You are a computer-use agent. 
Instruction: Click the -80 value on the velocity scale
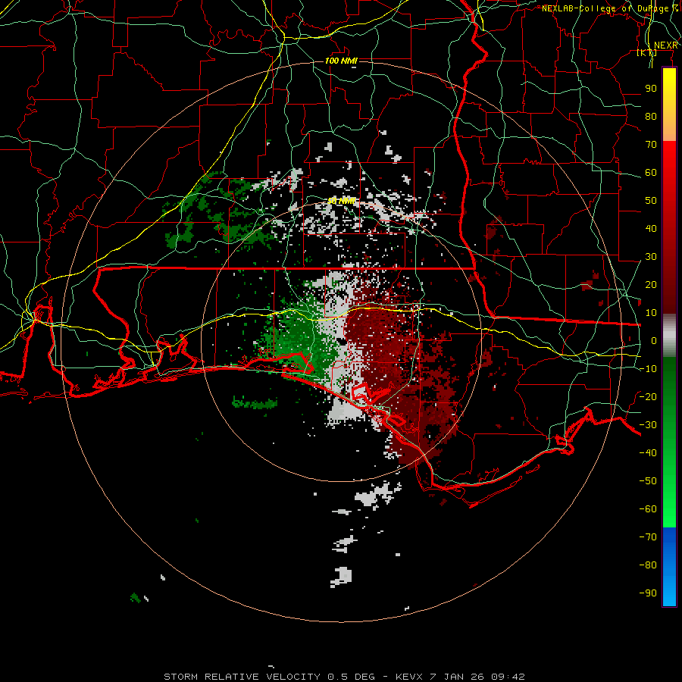pyautogui.click(x=648, y=565)
